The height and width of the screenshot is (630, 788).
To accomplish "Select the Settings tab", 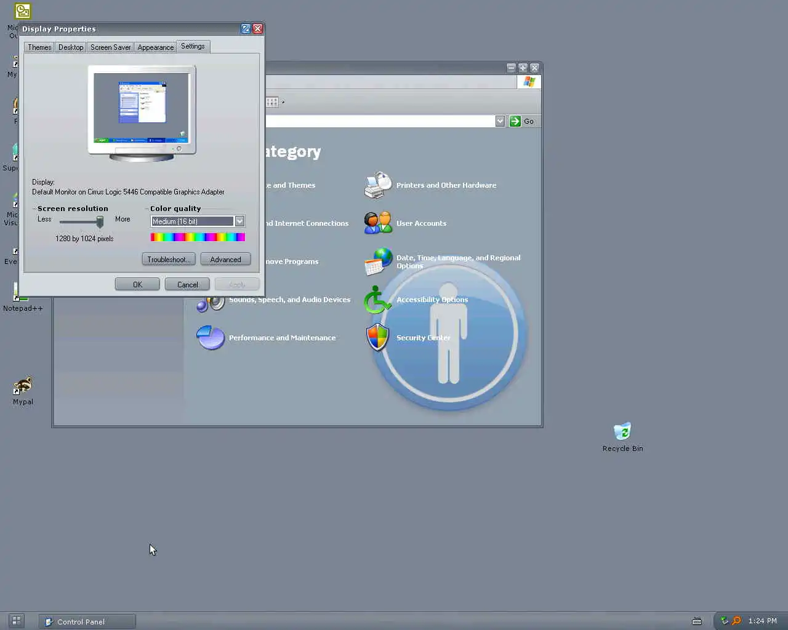I will (x=193, y=46).
